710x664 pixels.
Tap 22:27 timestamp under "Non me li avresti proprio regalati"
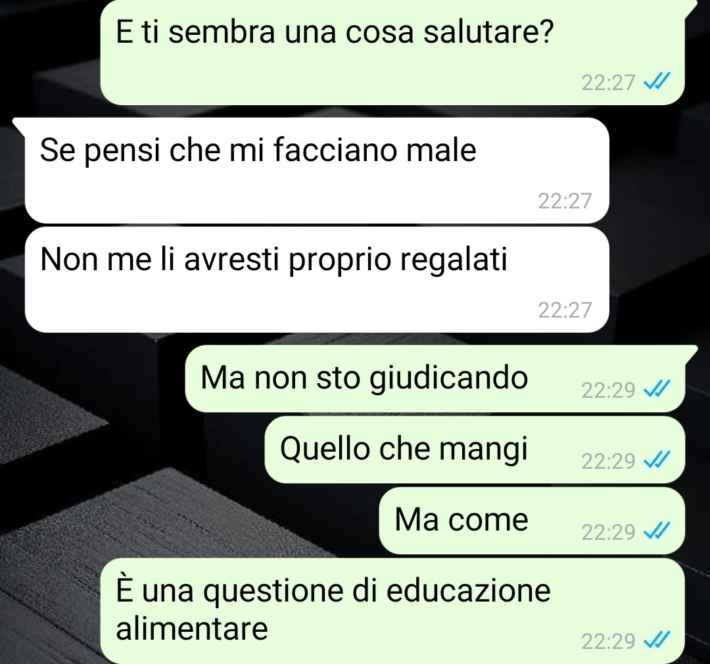point(565,310)
